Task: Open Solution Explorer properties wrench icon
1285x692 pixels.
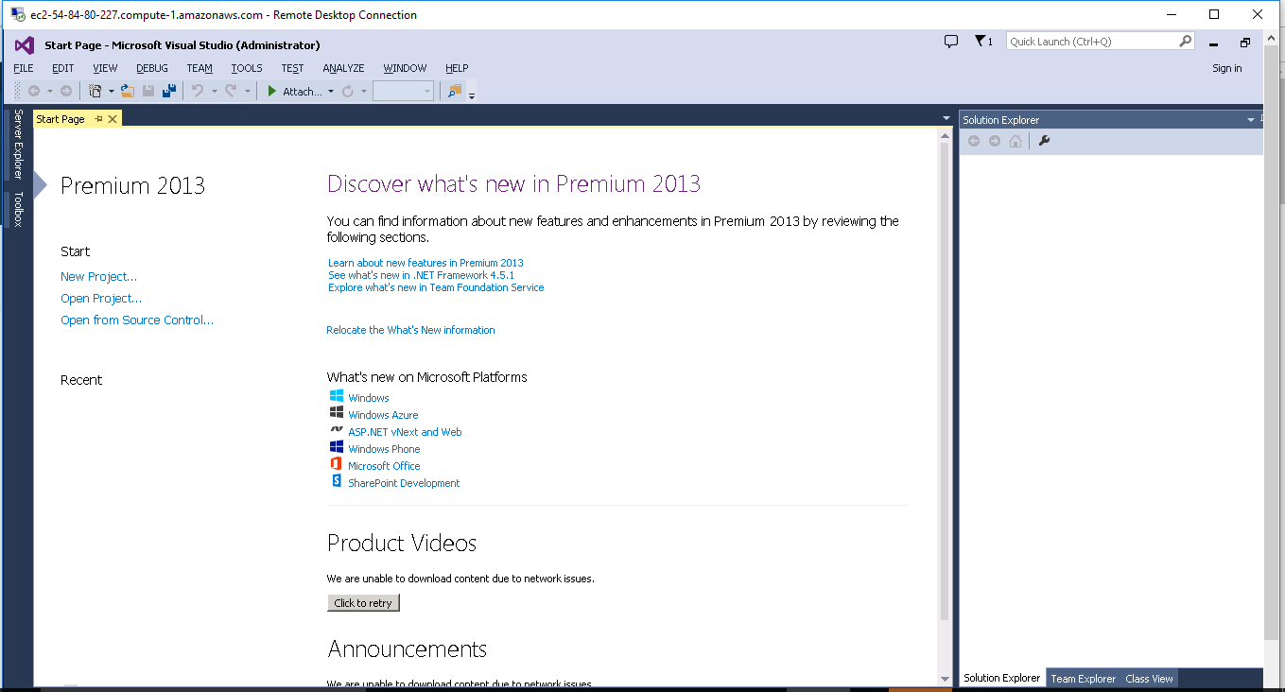Action: point(1044,141)
